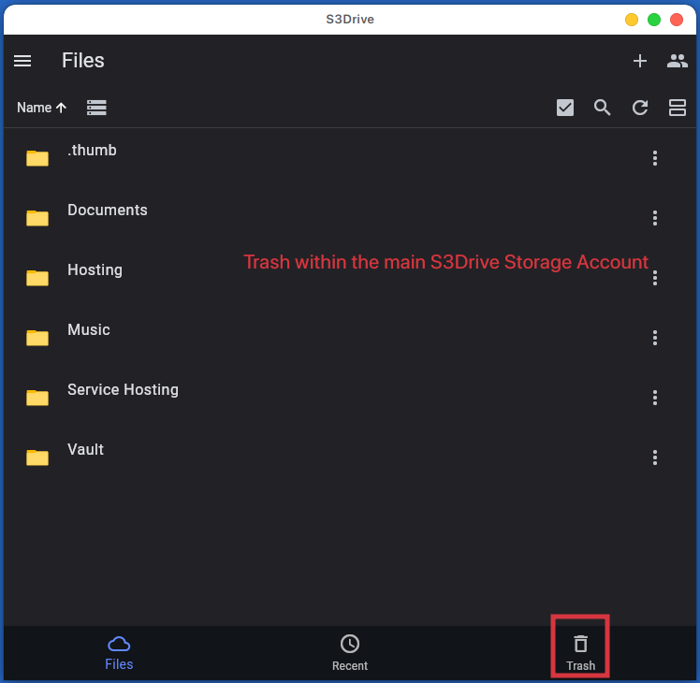Click the plus icon to add new item
This screenshot has height=683, width=700.
click(640, 61)
